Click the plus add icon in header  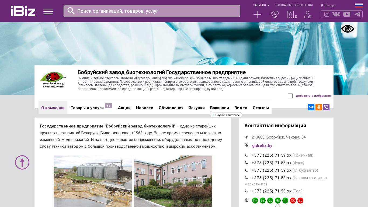pos(257,15)
